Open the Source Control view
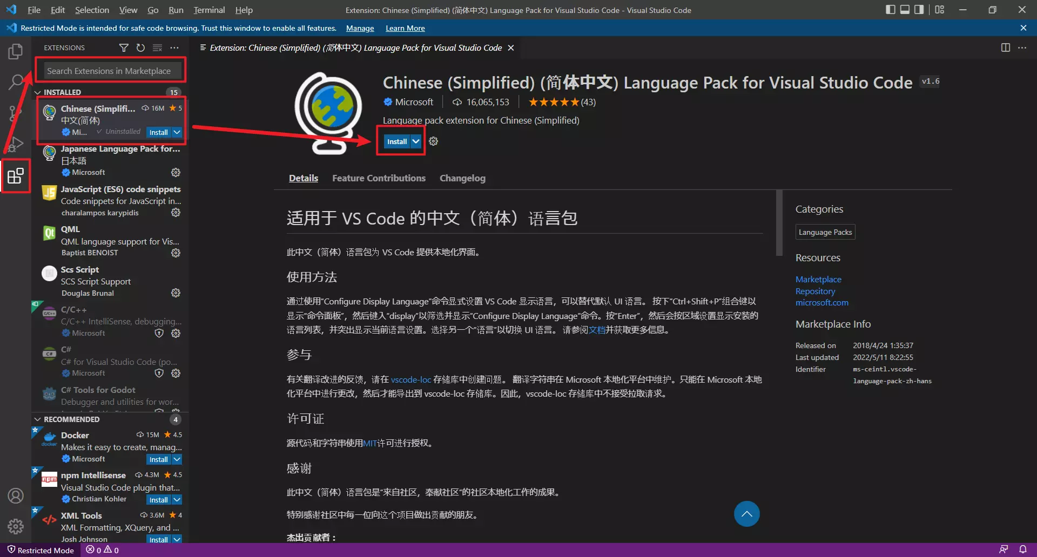The width and height of the screenshot is (1037, 557). (16, 113)
